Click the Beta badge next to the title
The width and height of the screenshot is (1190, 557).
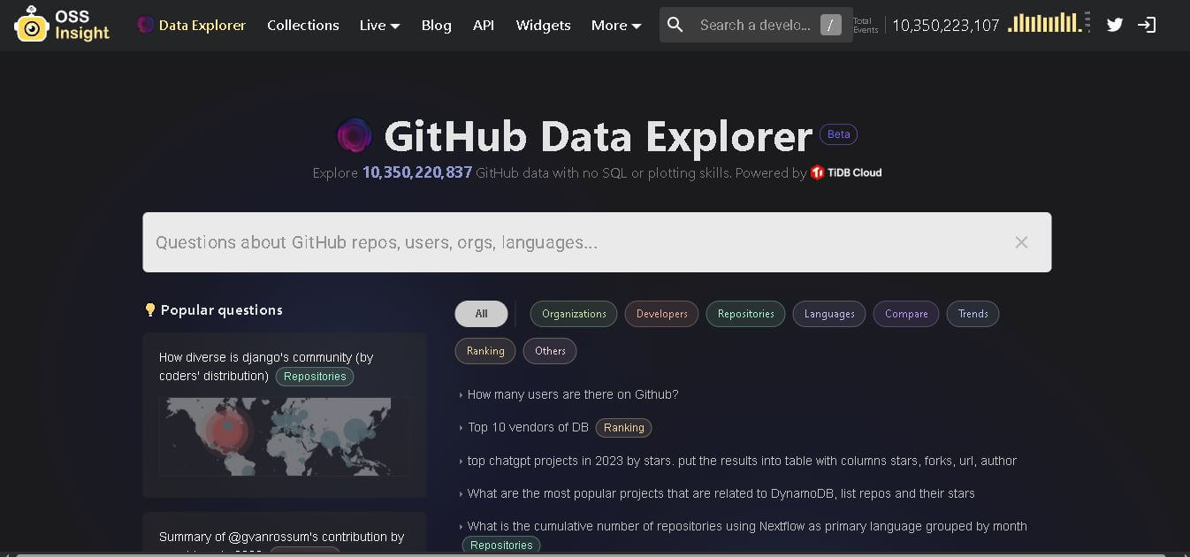coord(837,134)
